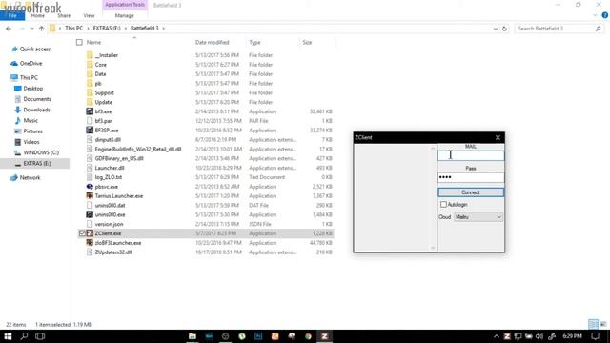The width and height of the screenshot is (610, 343).
Task: Sort files by the Type column
Action: coord(254,42)
